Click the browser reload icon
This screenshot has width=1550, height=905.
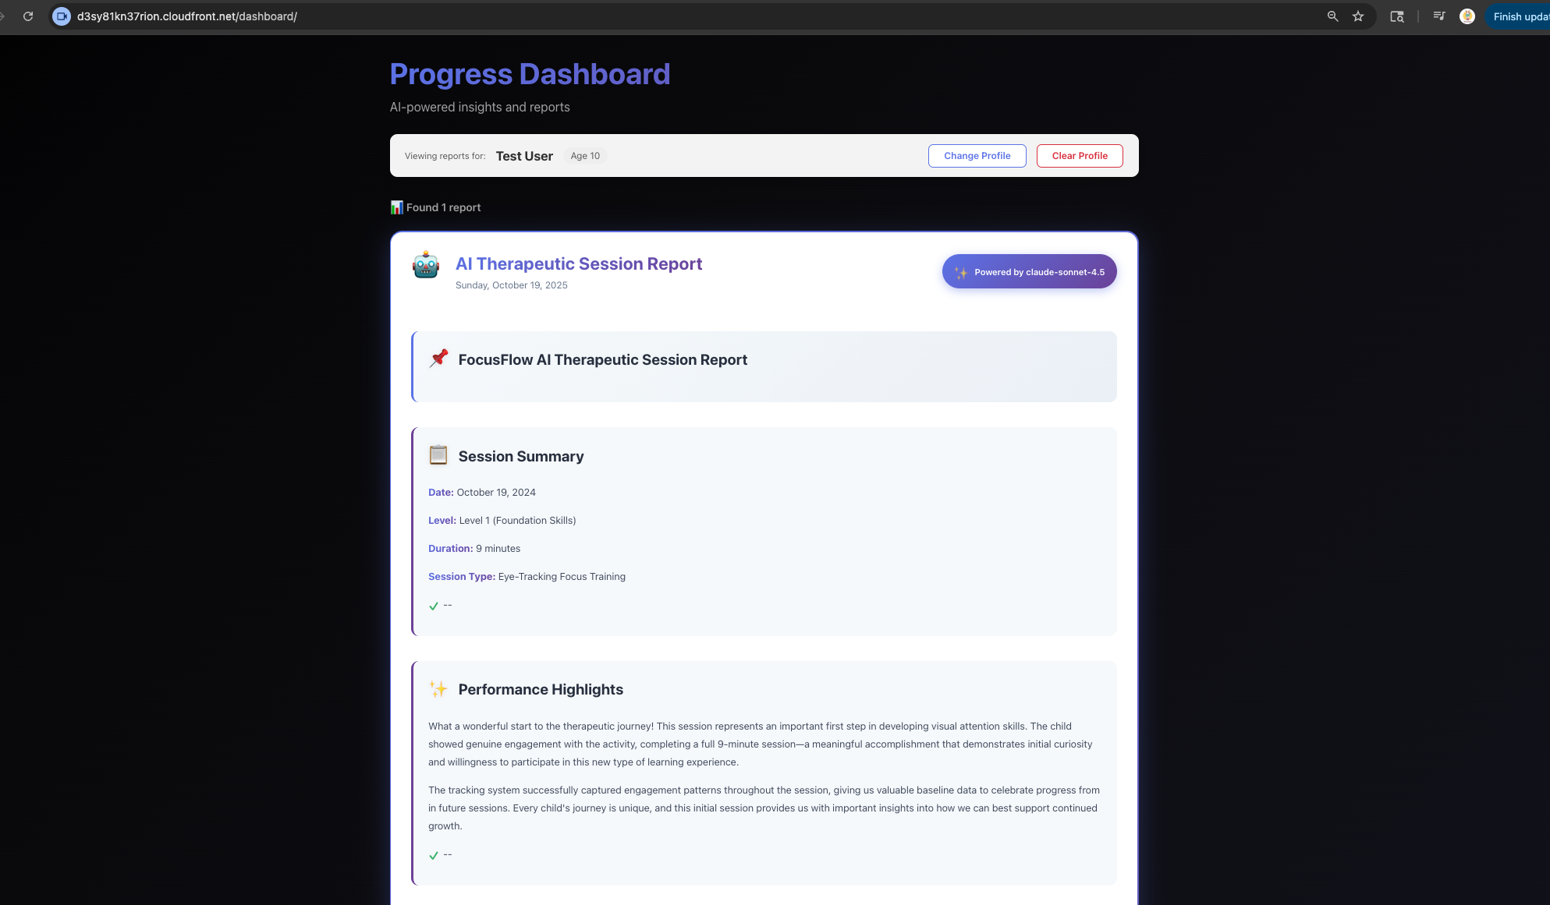pos(28,16)
